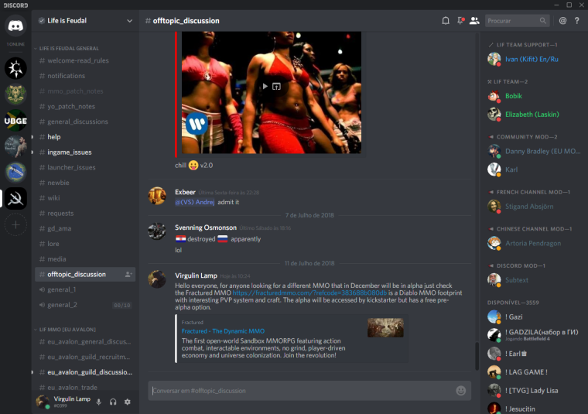
Task: Open the media channel
Action: [85, 258]
